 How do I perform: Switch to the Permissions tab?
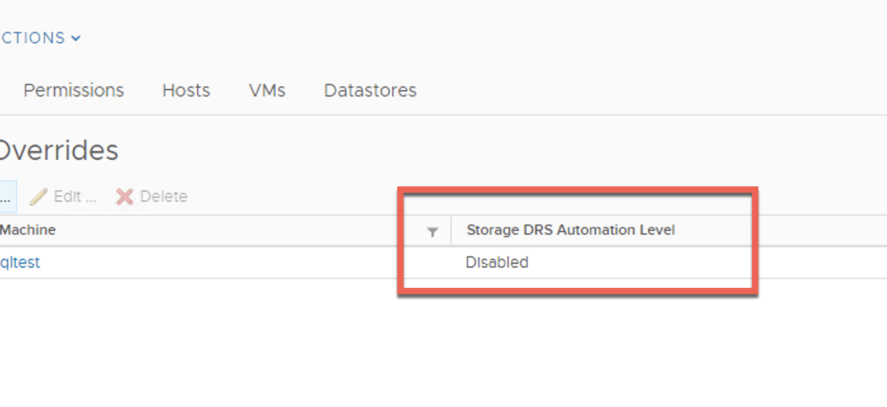click(x=73, y=91)
